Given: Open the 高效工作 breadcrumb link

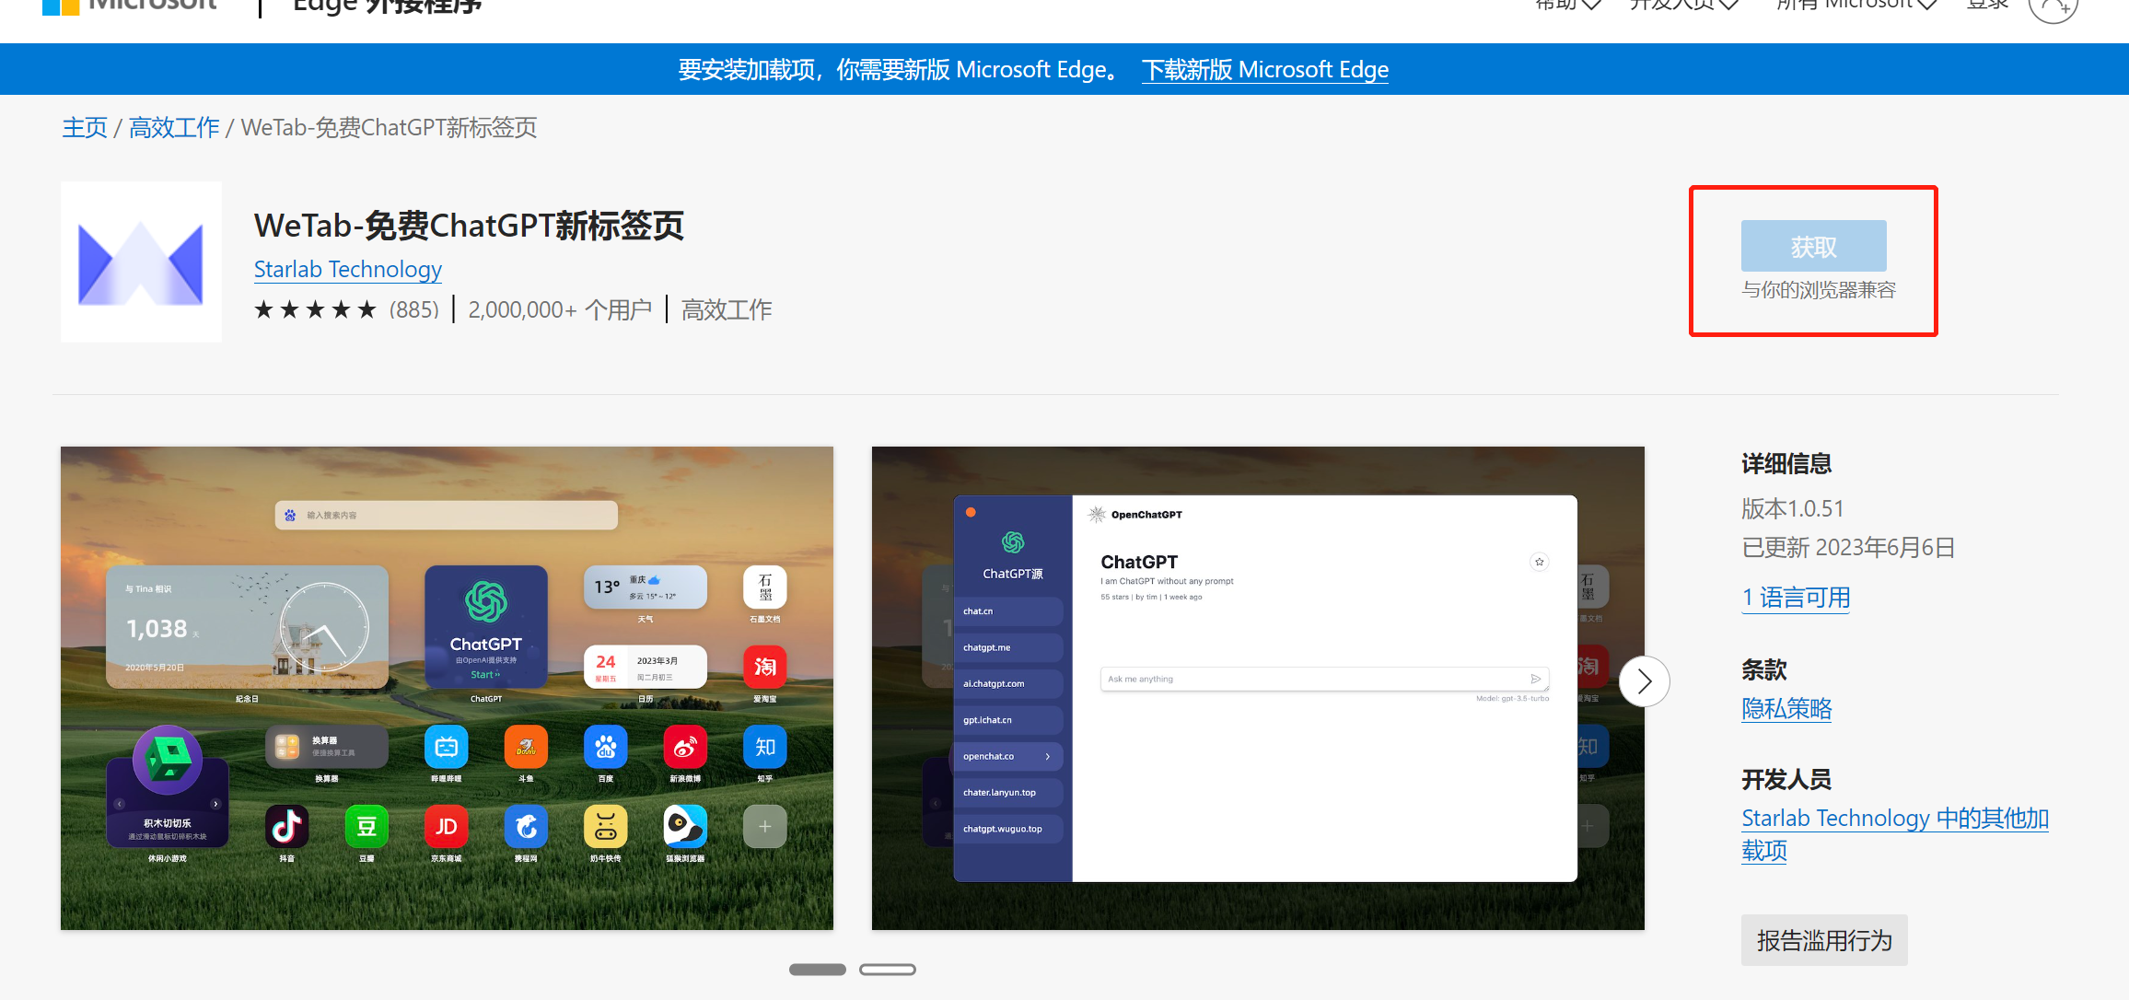Looking at the screenshot, I should coord(174,127).
